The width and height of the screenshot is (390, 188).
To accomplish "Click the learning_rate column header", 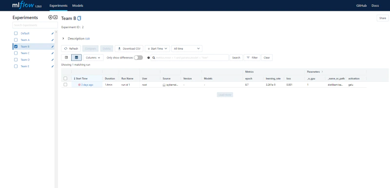I will click(273, 78).
